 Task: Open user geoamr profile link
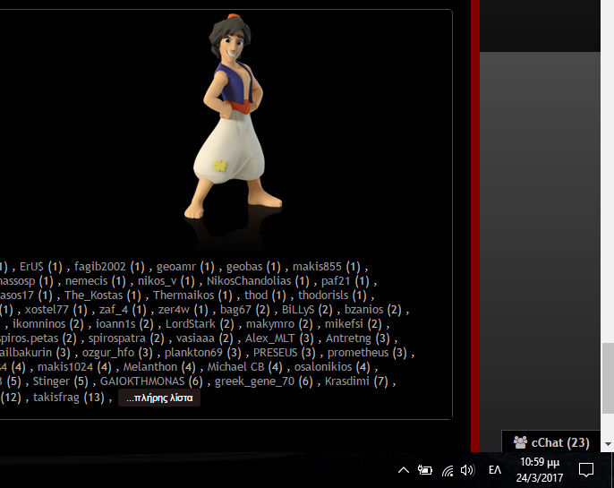click(x=175, y=267)
